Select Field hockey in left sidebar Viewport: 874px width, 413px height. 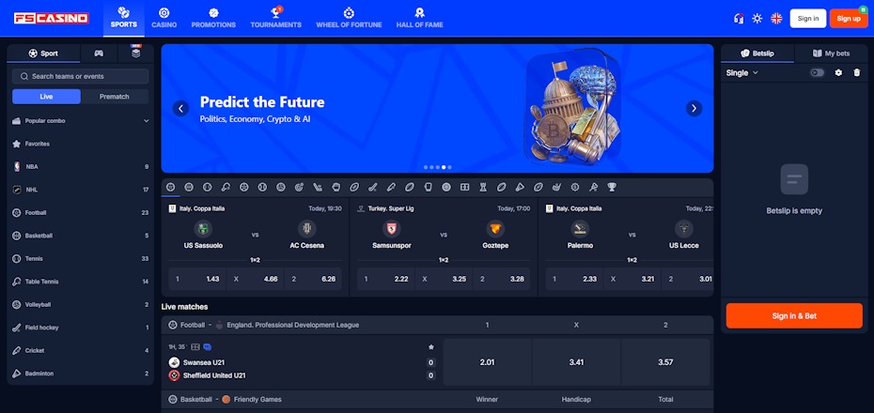tap(81, 328)
